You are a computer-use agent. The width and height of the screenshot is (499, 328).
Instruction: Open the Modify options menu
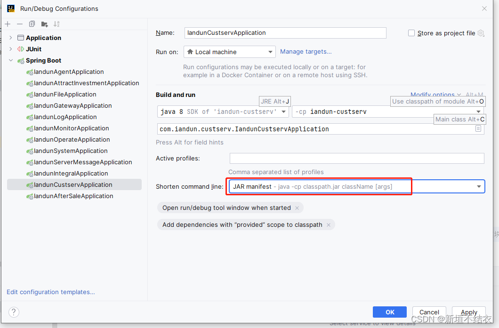coord(435,95)
